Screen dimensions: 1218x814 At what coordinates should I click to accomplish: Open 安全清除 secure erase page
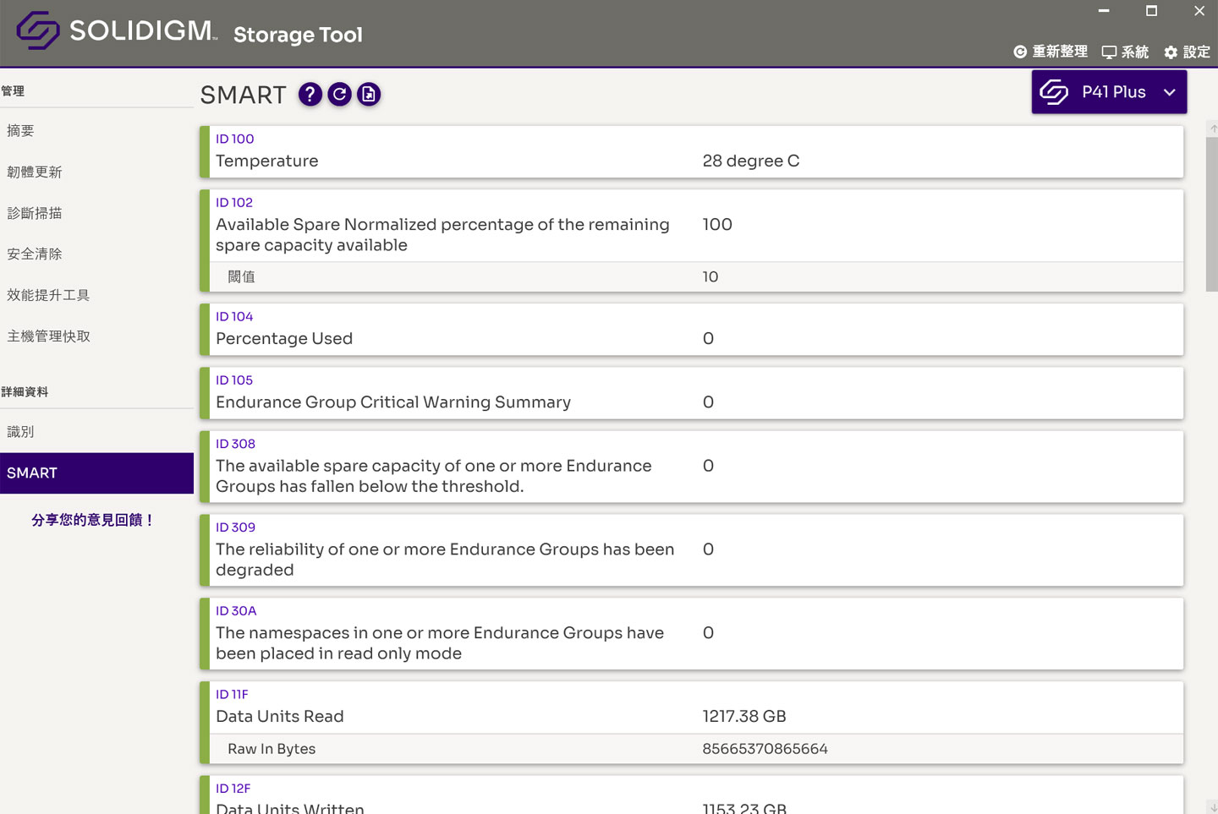pos(35,254)
